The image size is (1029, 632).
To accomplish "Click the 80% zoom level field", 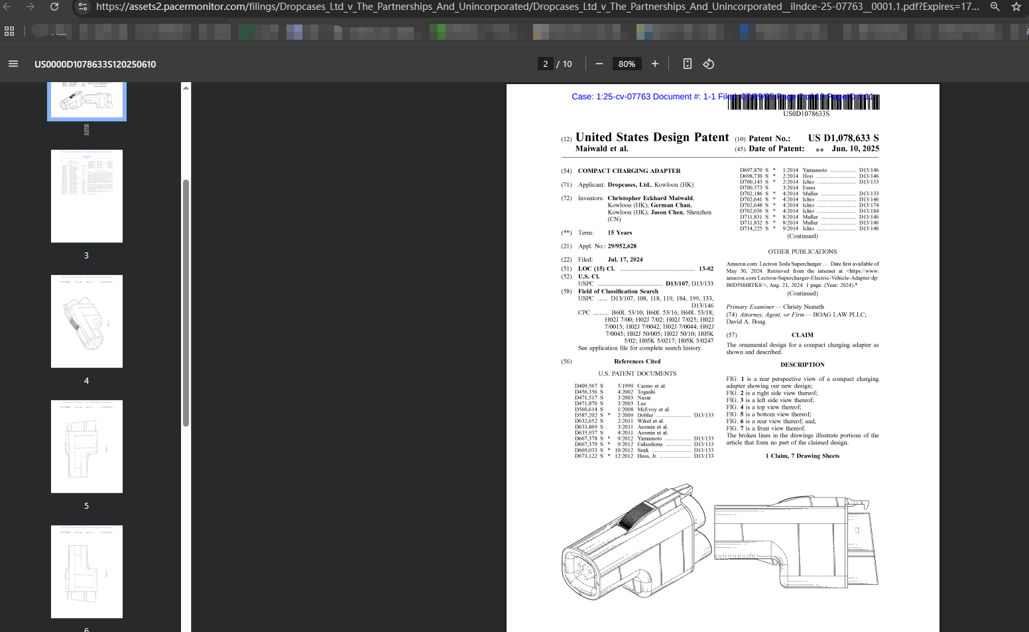I will point(627,64).
